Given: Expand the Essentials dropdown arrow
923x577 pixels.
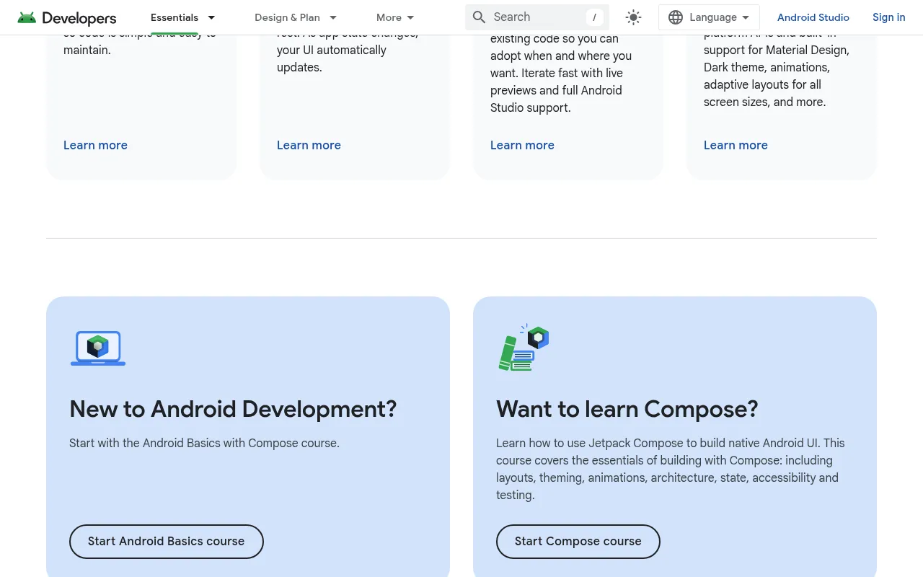Looking at the screenshot, I should 211,17.
